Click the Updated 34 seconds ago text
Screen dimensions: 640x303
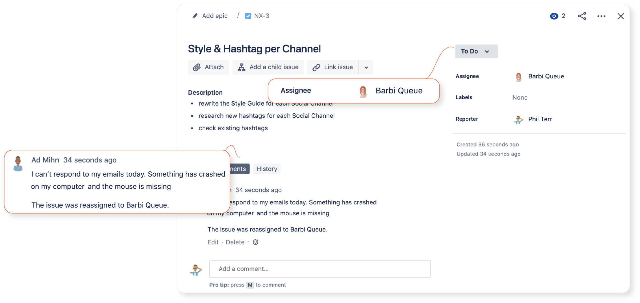click(488, 154)
